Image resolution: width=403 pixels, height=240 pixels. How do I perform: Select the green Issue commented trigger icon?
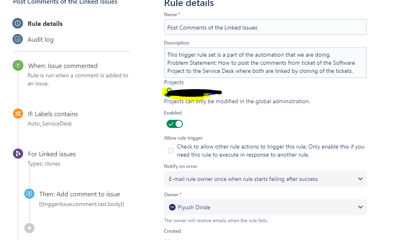18,66
